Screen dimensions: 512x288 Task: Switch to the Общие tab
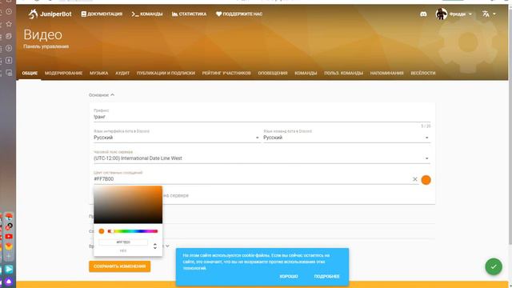pos(30,73)
